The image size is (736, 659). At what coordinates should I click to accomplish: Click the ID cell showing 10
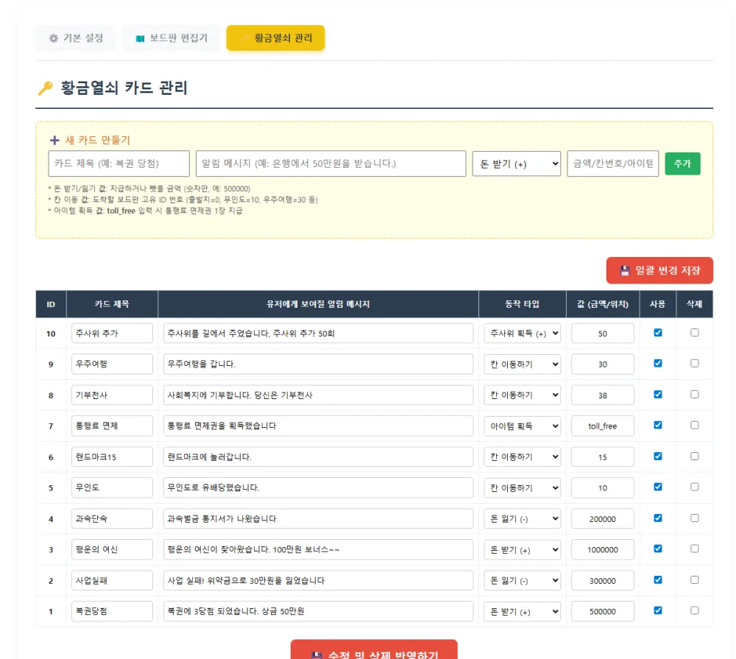(52, 334)
